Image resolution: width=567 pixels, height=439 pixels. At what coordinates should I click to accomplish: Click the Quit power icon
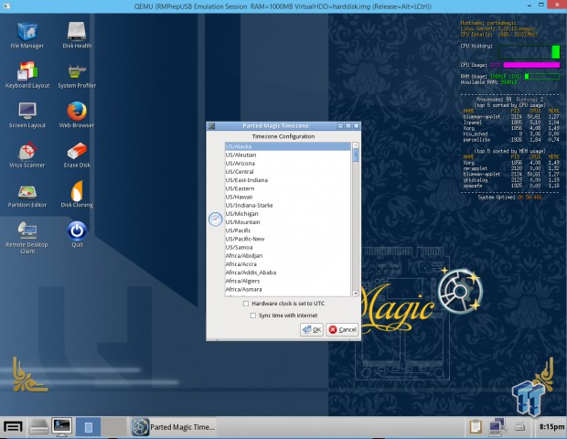pyautogui.click(x=77, y=230)
